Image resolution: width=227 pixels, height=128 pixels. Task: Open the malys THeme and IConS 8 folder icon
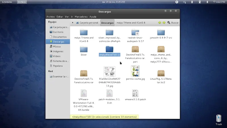pyautogui.click(x=84, y=32)
